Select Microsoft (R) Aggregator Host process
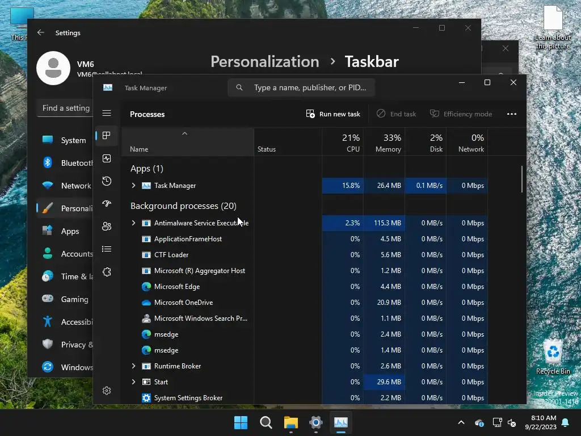This screenshot has height=436, width=581. click(x=199, y=271)
